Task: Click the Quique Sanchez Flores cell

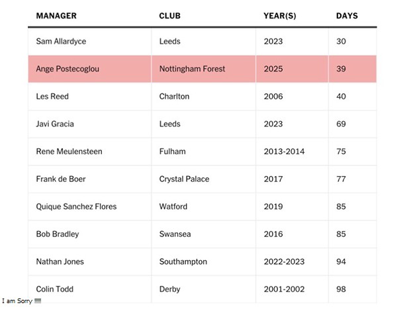Action: [76, 206]
